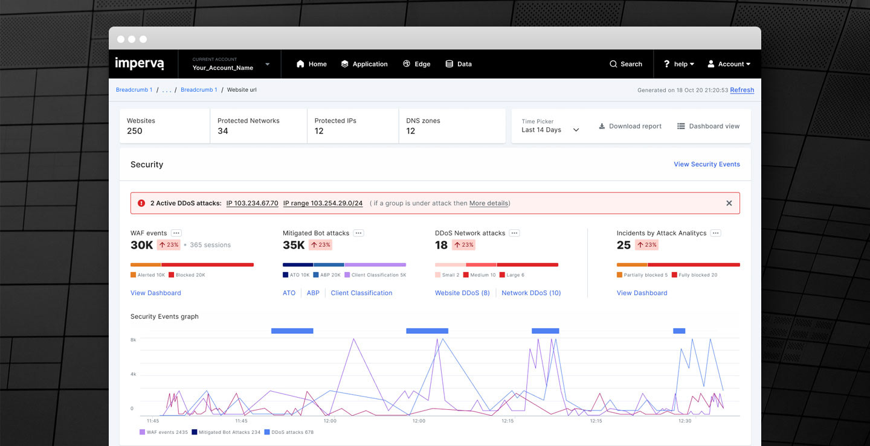Open WAF events more options menu
Viewport: 870px width, 446px height.
click(176, 233)
